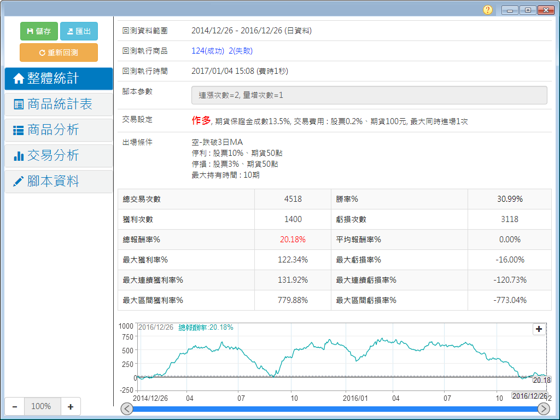The image size is (560, 420).
Task: Open the 124(成功) products link
Action: coord(208,51)
